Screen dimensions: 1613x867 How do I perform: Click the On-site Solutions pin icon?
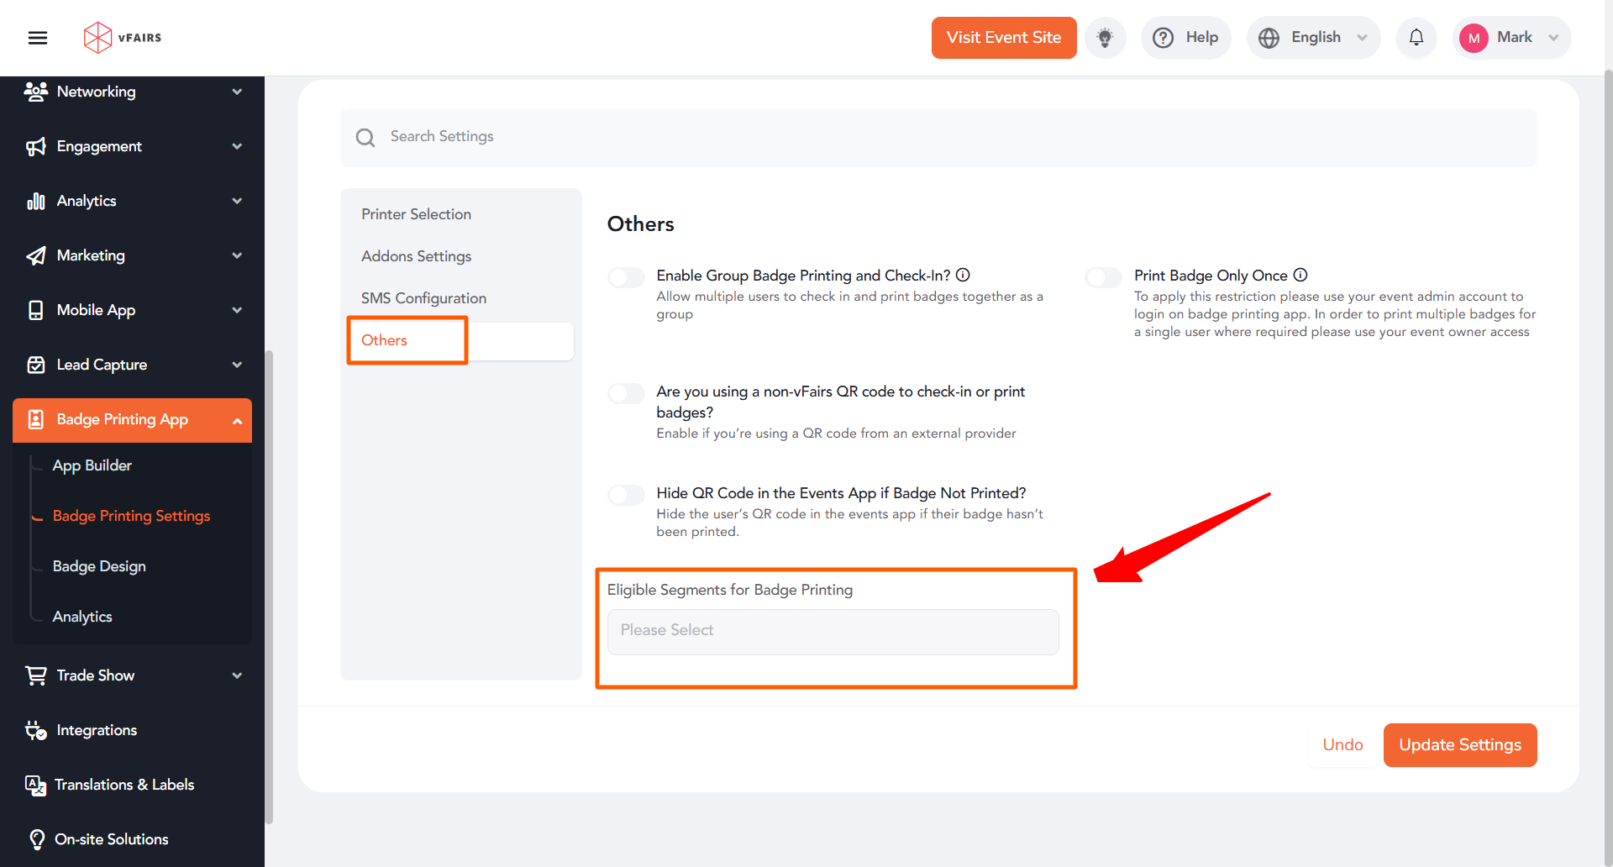pos(37,839)
